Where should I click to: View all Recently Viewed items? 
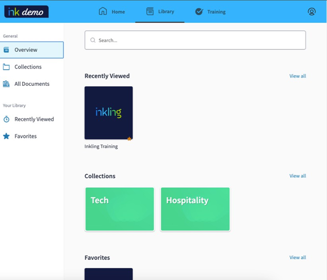pyautogui.click(x=297, y=76)
